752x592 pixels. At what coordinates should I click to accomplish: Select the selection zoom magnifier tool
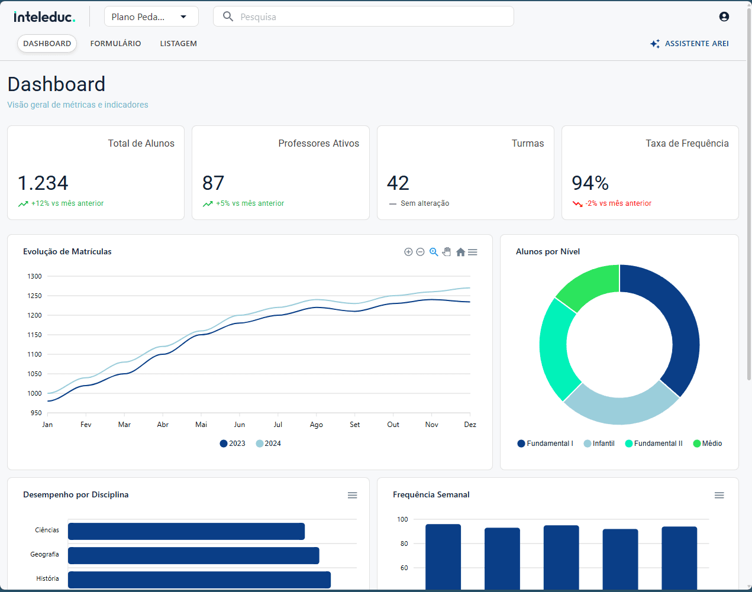click(434, 252)
